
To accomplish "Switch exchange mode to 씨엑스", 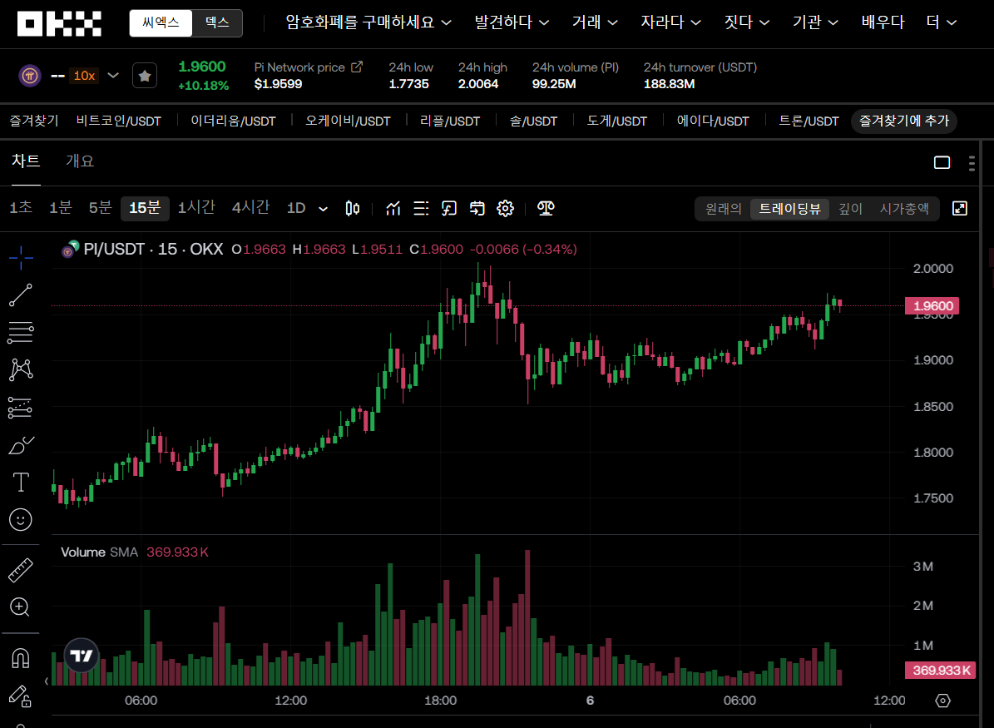I will click(161, 23).
